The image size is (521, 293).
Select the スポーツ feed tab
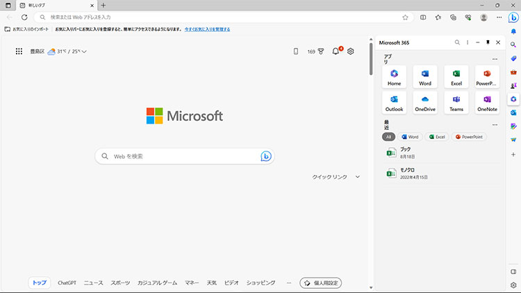click(x=120, y=283)
